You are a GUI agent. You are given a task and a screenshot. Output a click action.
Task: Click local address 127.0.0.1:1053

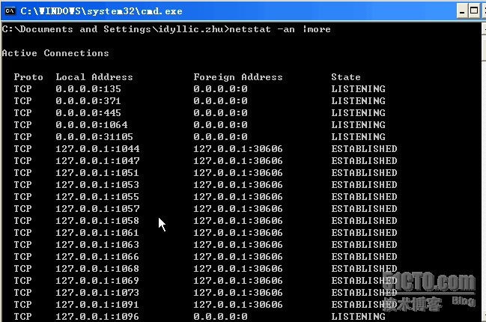(x=97, y=185)
